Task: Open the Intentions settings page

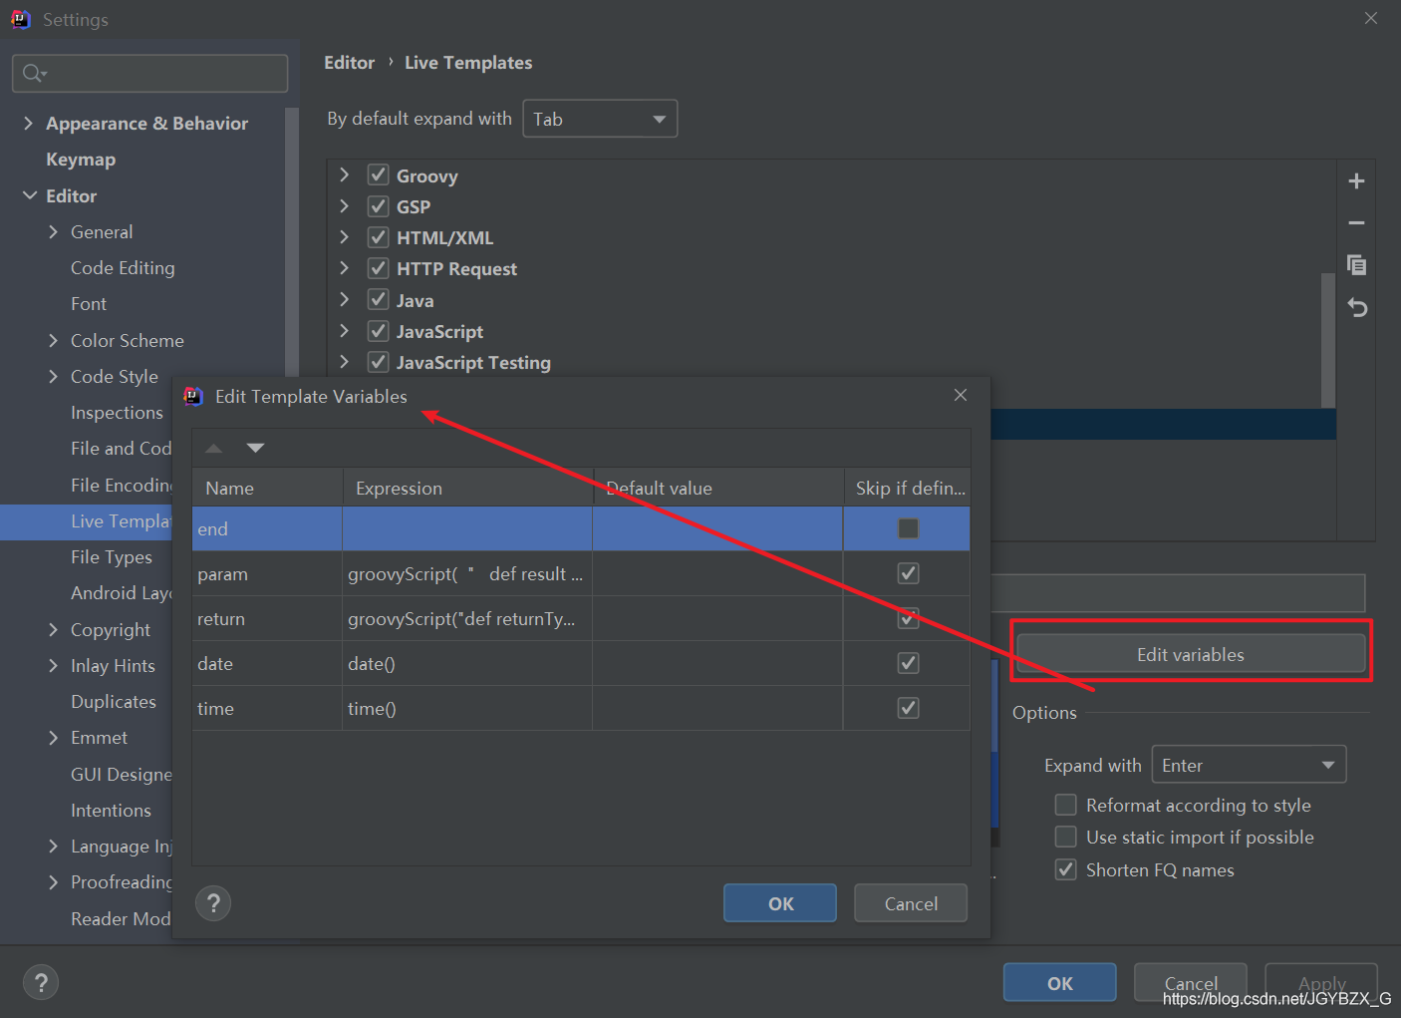Action: 111,811
